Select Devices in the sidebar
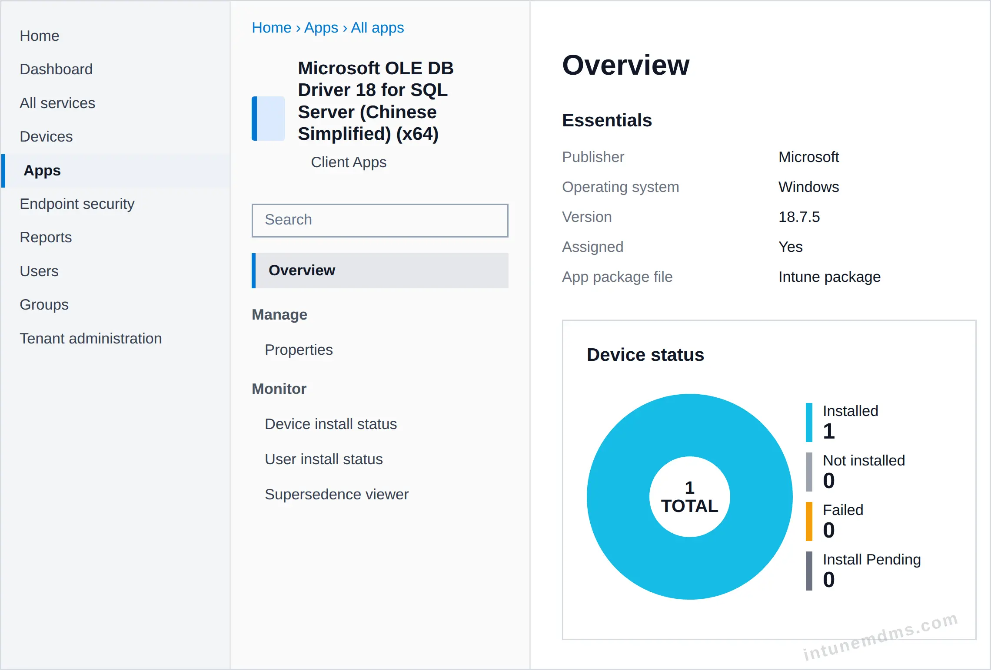 46,136
